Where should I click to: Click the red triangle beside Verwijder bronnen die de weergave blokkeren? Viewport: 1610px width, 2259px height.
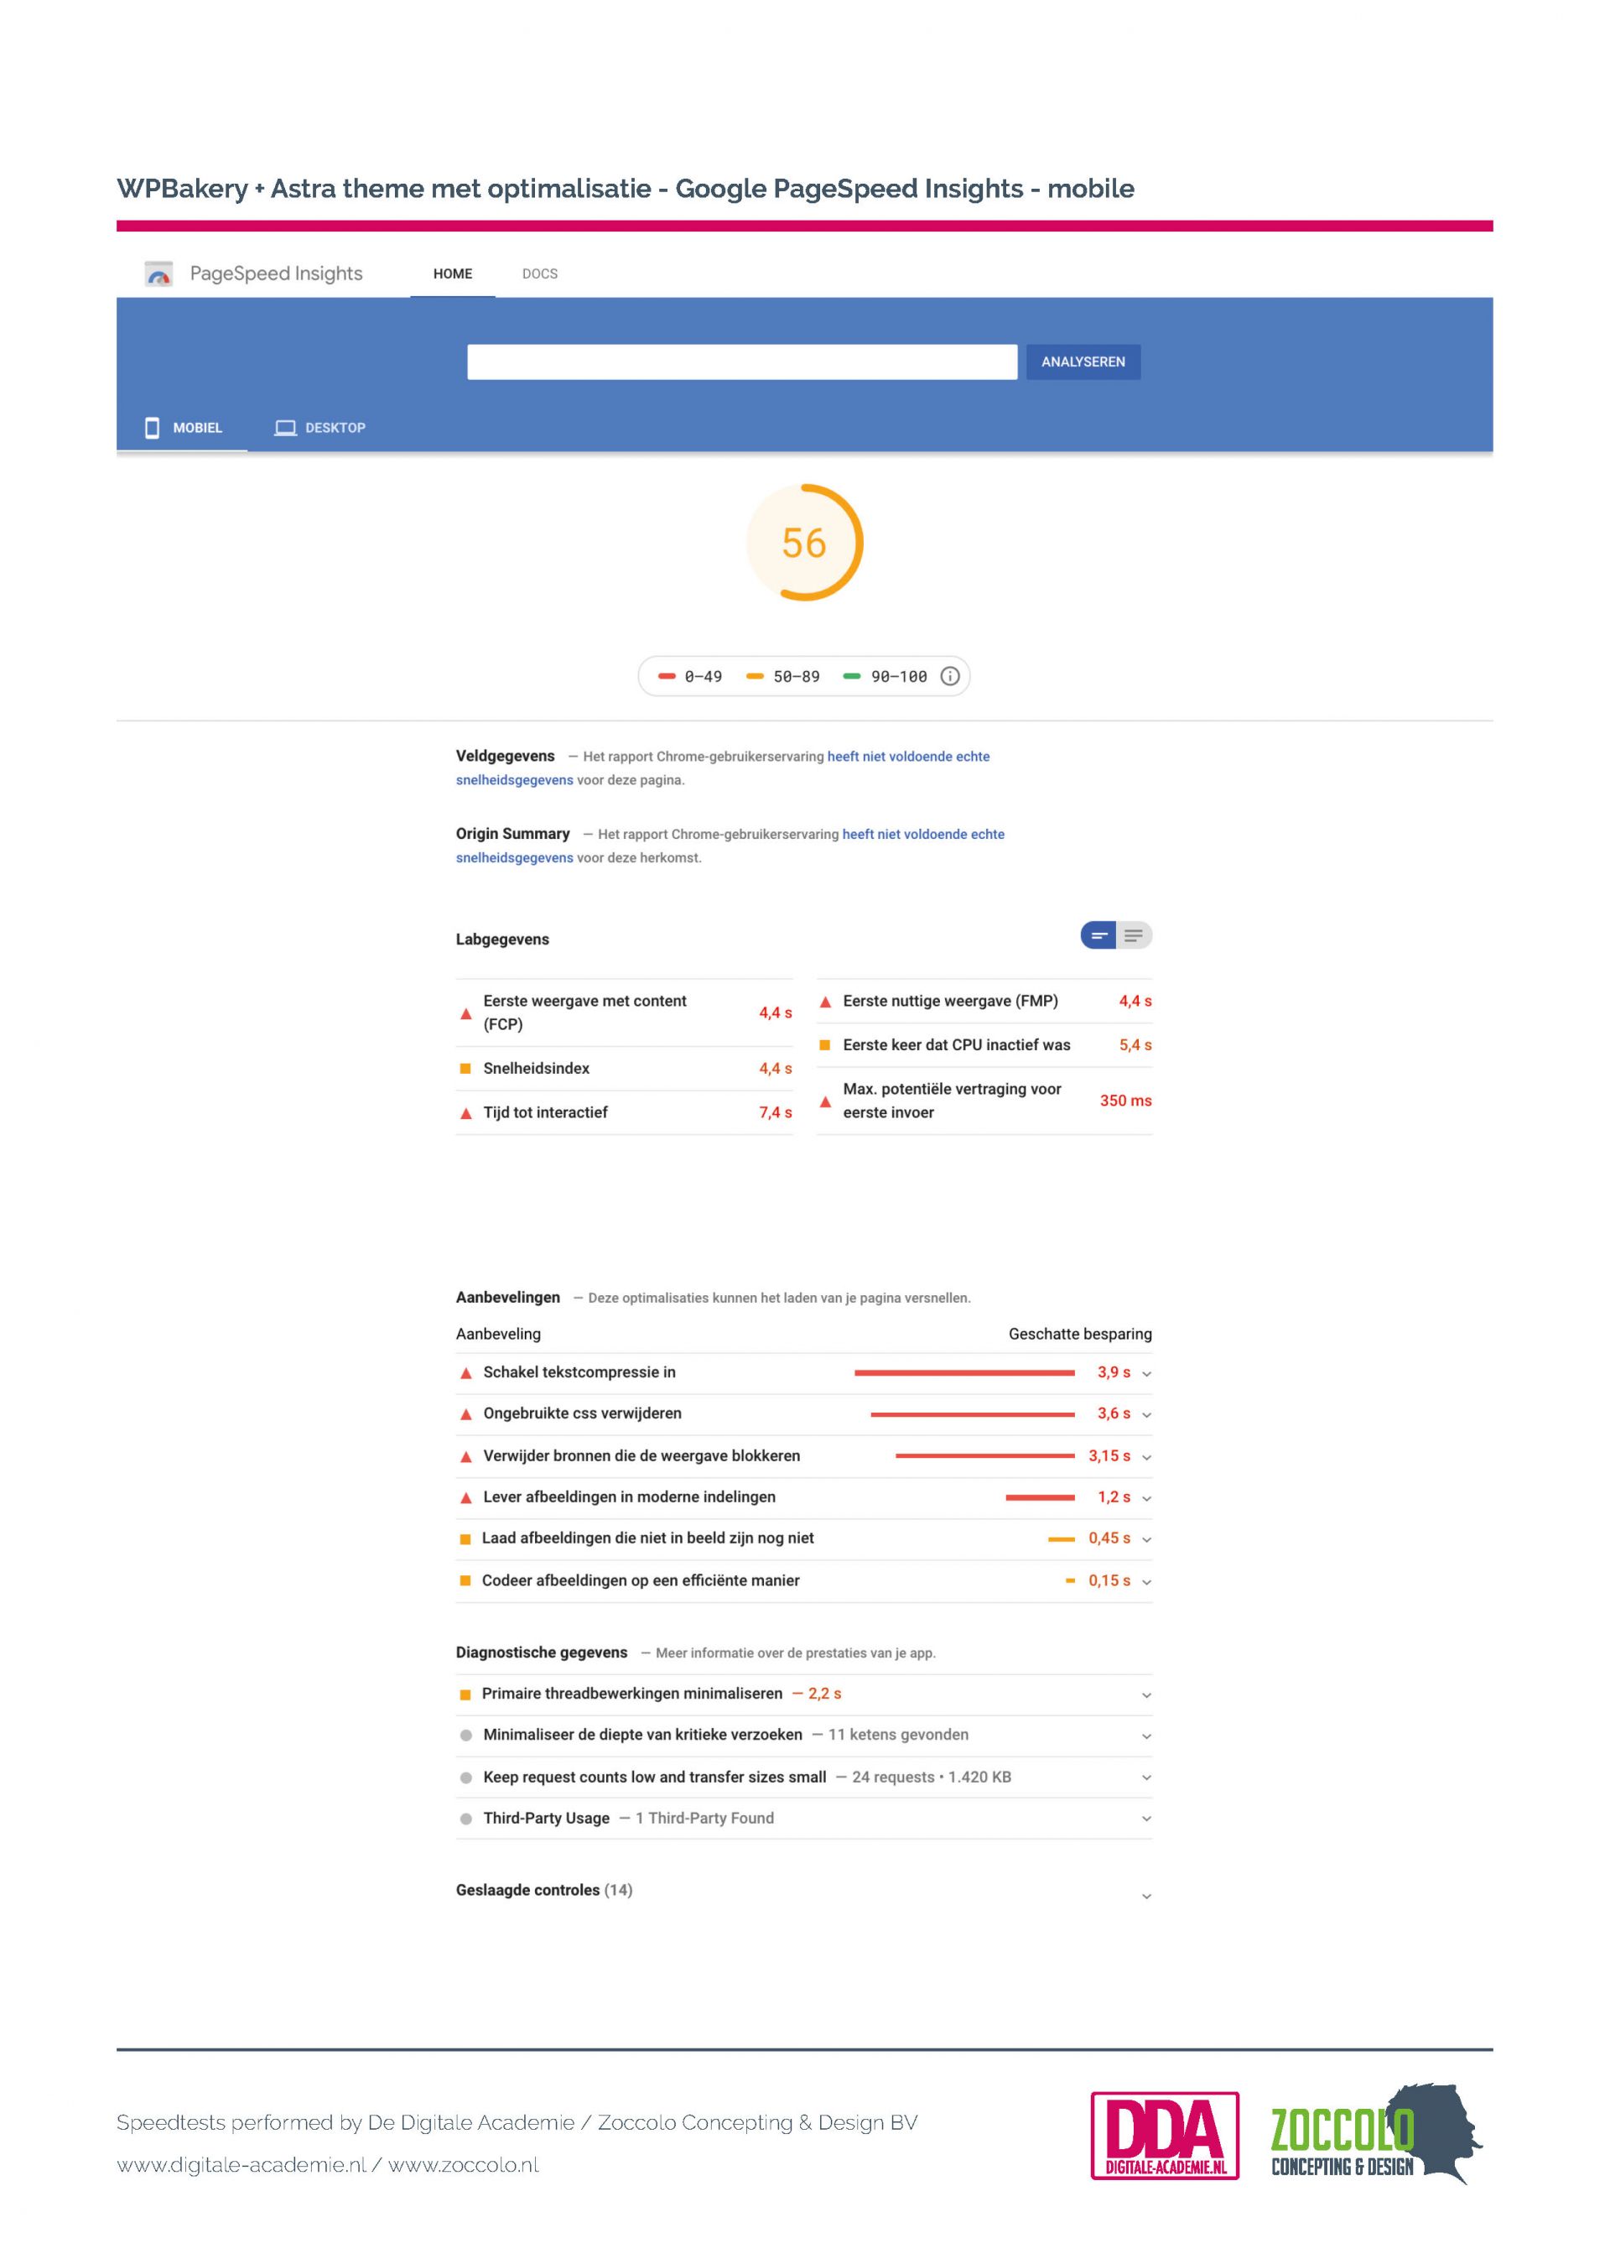point(466,1457)
